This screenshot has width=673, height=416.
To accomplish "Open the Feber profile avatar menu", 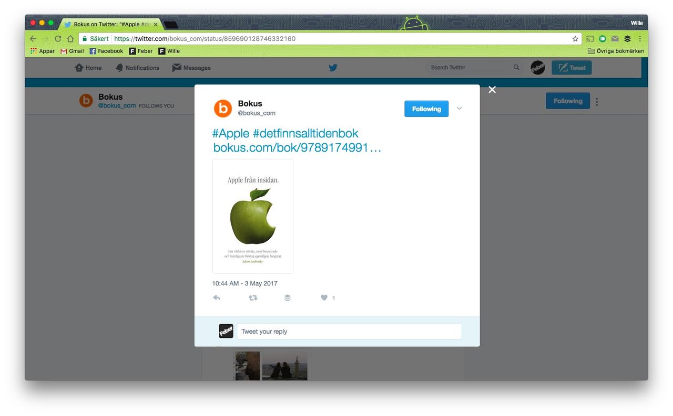I will point(537,67).
